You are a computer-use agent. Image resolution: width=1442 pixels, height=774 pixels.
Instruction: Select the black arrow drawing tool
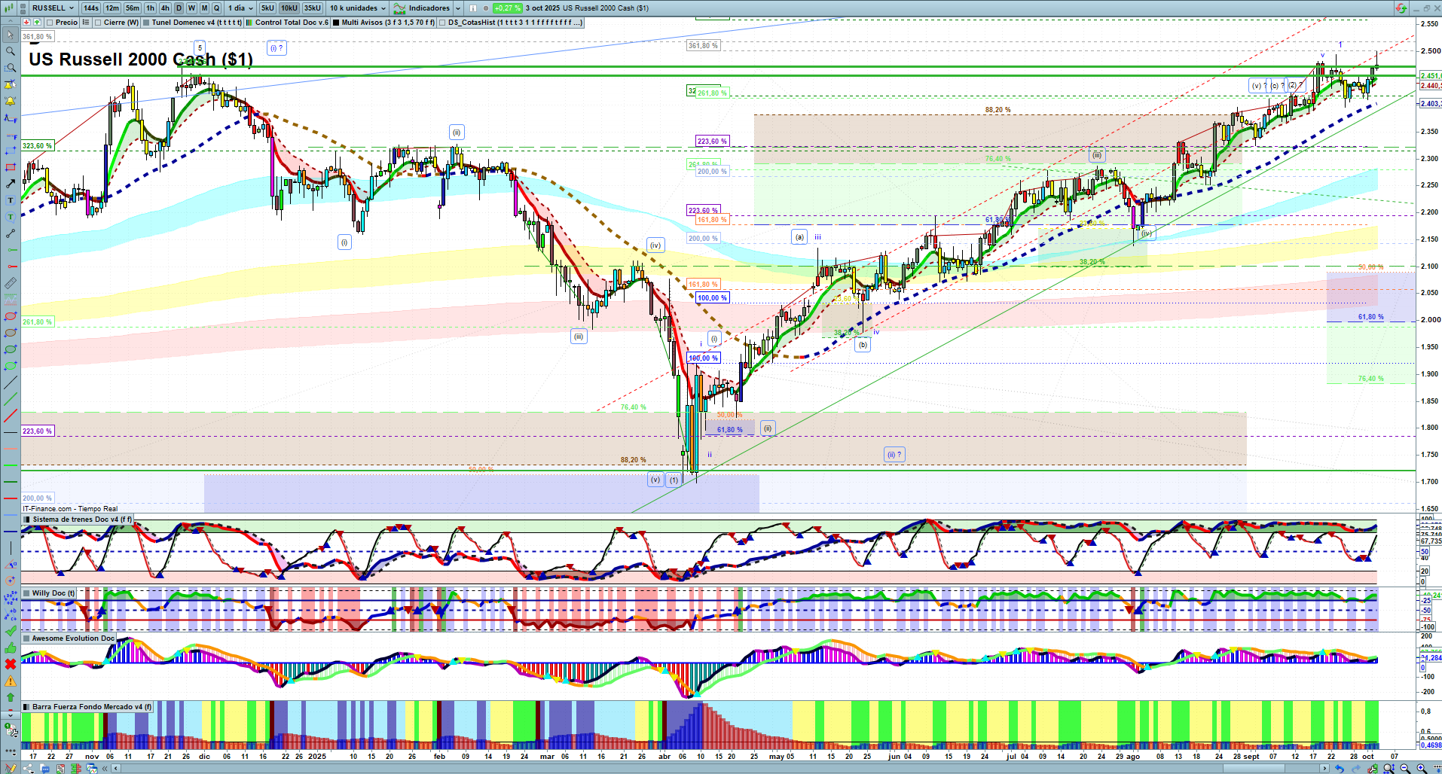coord(10,184)
